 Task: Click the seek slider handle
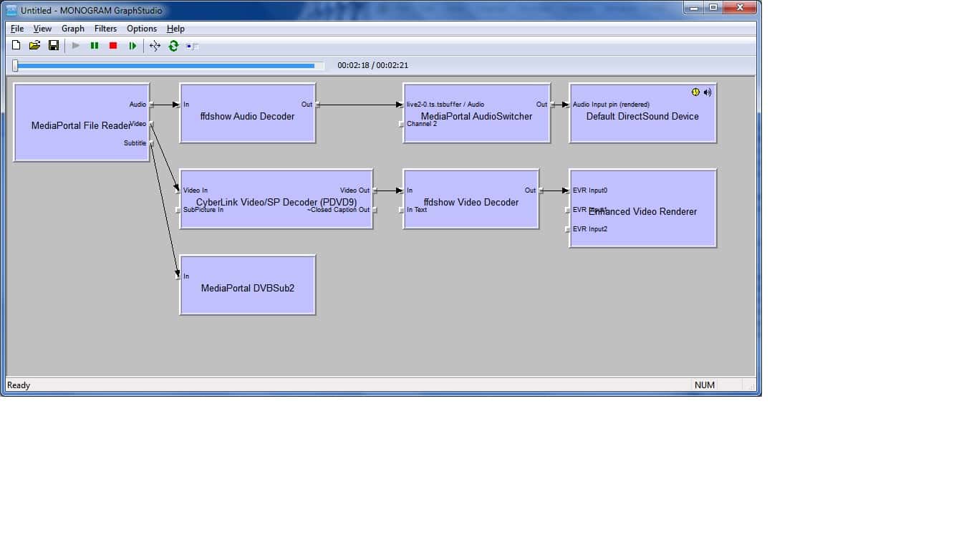[15, 66]
